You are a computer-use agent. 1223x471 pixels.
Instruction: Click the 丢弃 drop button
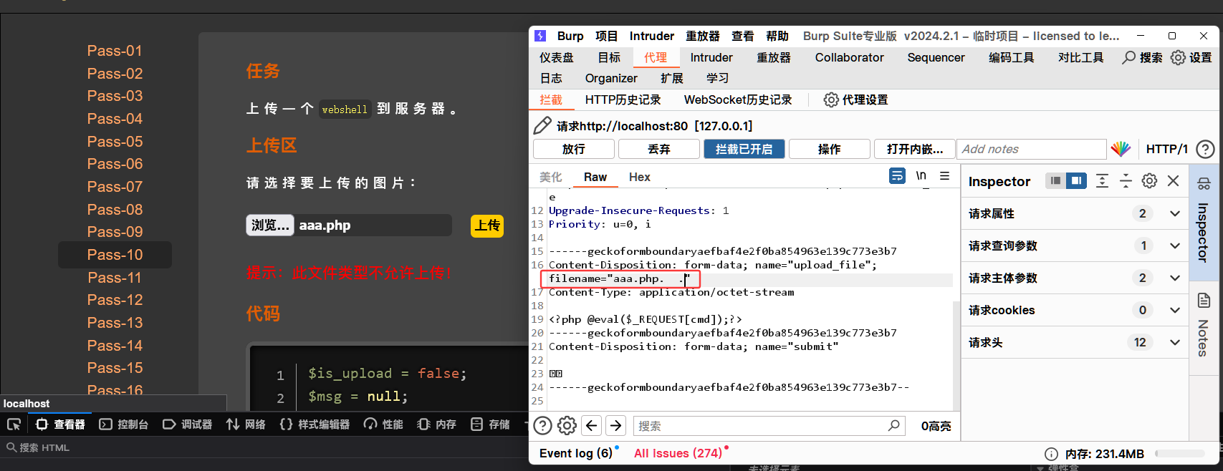tap(659, 149)
